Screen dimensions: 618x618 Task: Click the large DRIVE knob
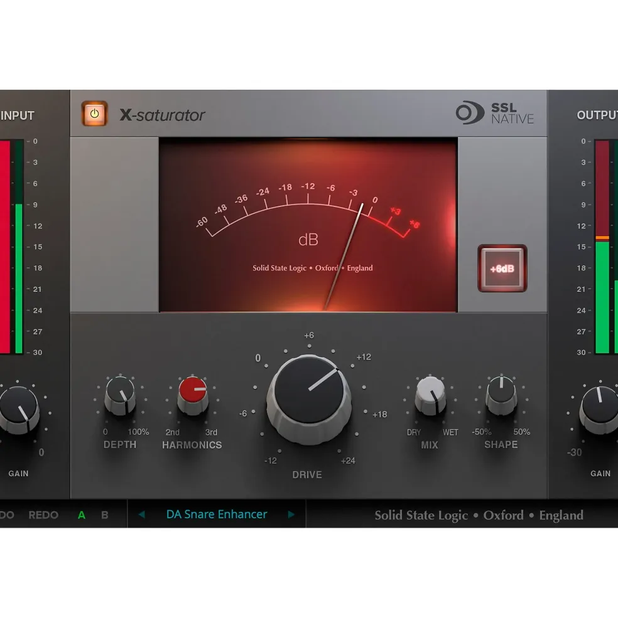309,399
